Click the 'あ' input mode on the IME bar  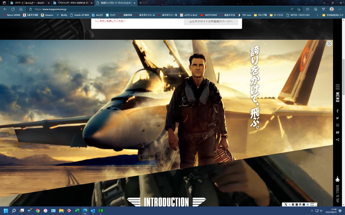click(293, 205)
